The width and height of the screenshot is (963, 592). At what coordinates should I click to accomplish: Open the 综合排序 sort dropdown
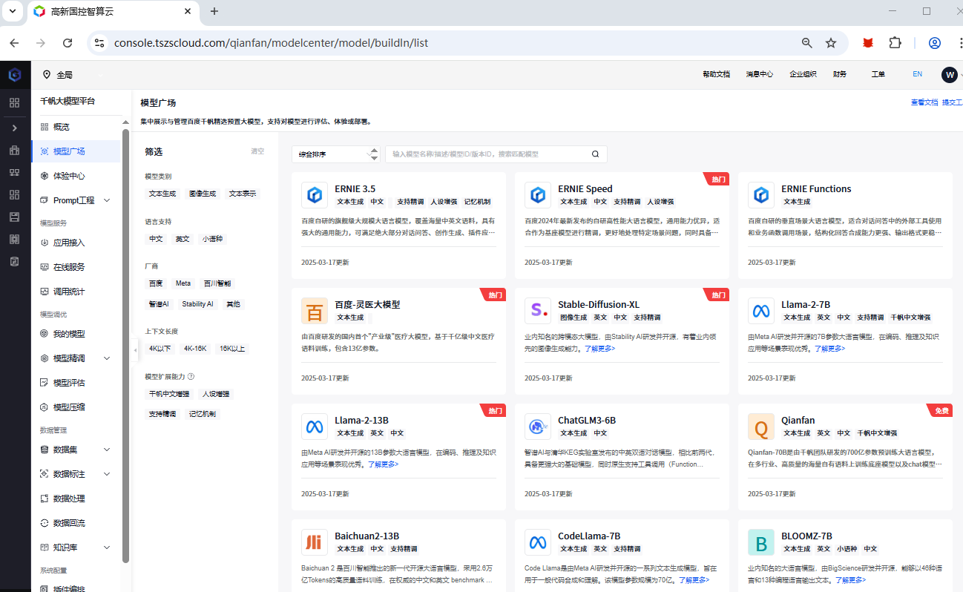coord(335,154)
